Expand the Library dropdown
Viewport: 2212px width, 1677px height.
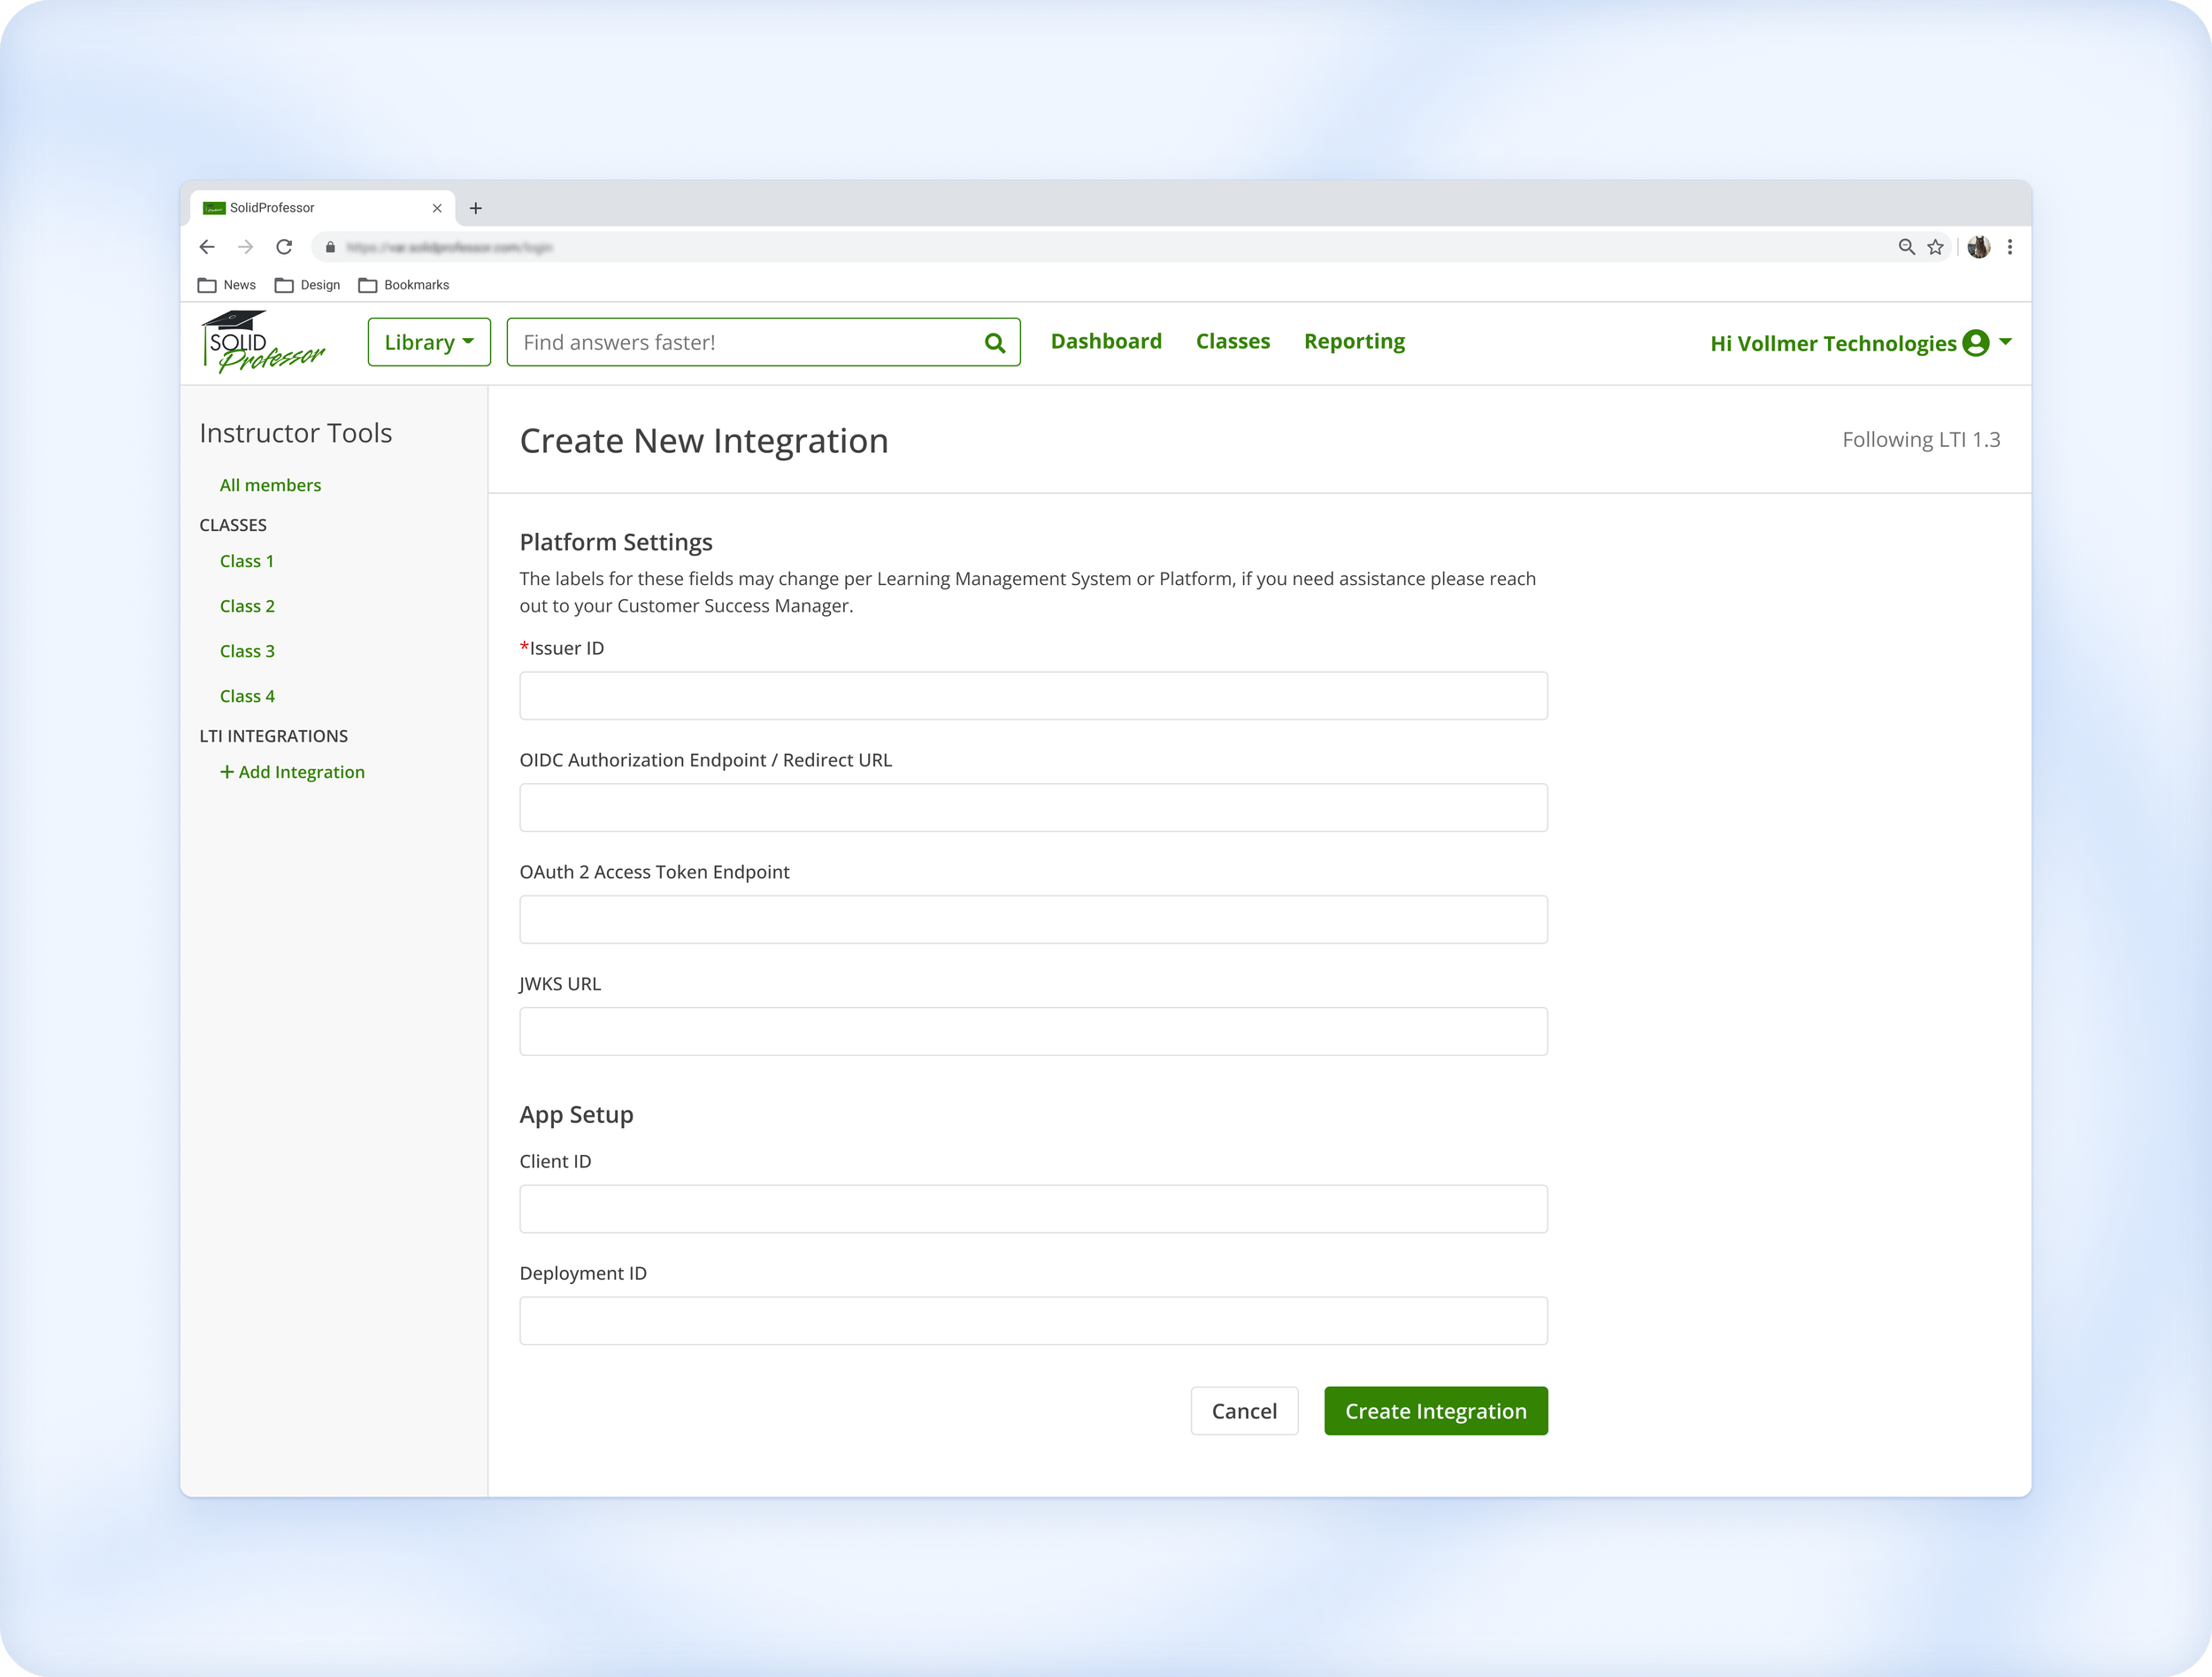pos(429,342)
